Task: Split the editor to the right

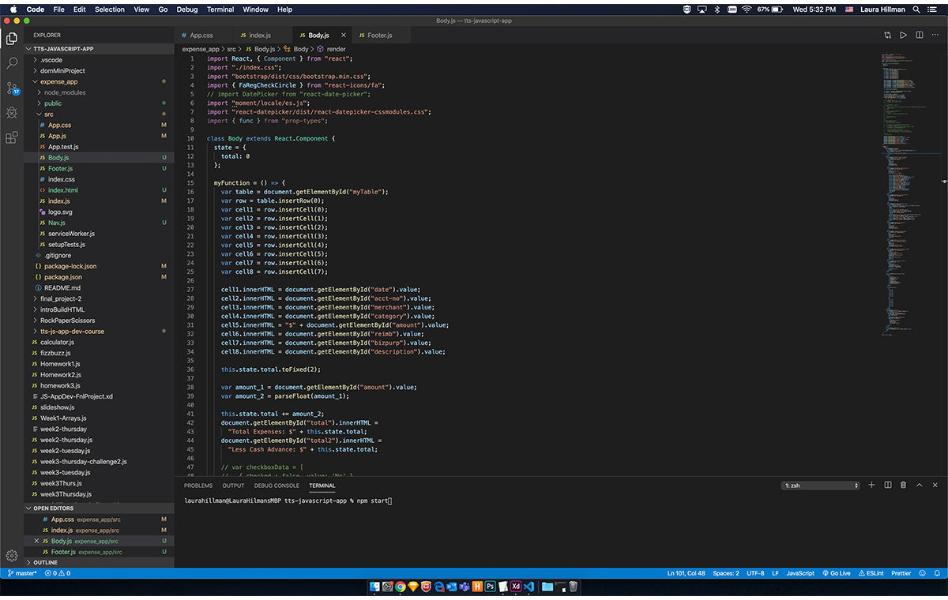Action: pos(919,35)
